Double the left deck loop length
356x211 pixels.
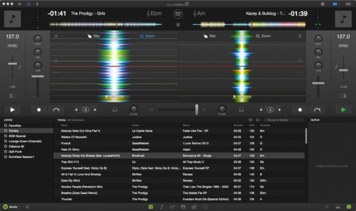pyautogui.click(x=95, y=110)
